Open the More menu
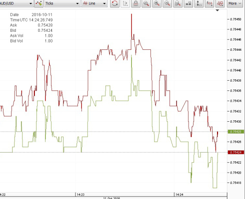 click(x=235, y=3)
